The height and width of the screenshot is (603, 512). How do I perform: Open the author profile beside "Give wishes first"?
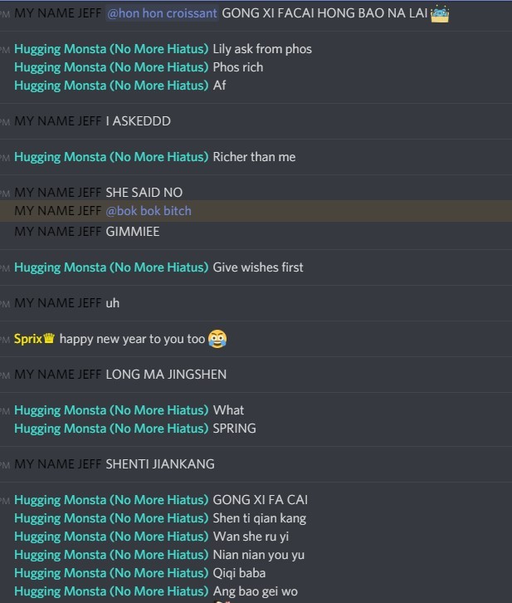click(x=110, y=267)
